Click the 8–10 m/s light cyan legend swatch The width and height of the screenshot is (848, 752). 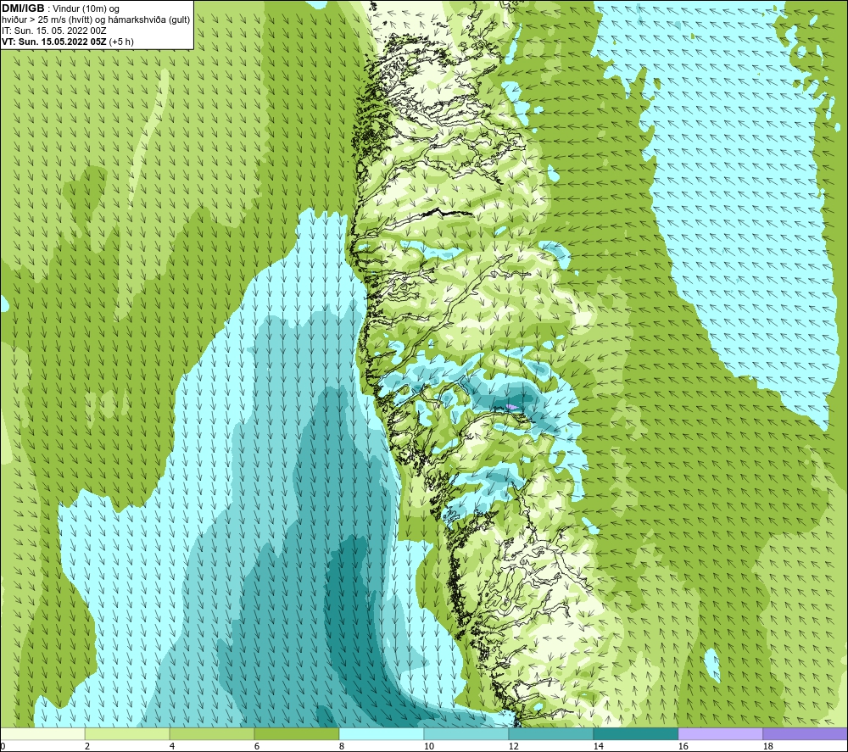[x=382, y=733]
